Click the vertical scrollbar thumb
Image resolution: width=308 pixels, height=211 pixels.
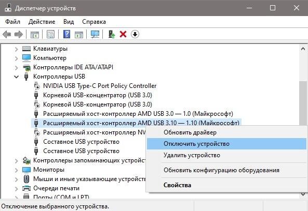coord(303,103)
